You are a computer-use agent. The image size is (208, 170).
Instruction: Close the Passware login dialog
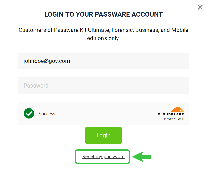pyautogui.click(x=200, y=7)
